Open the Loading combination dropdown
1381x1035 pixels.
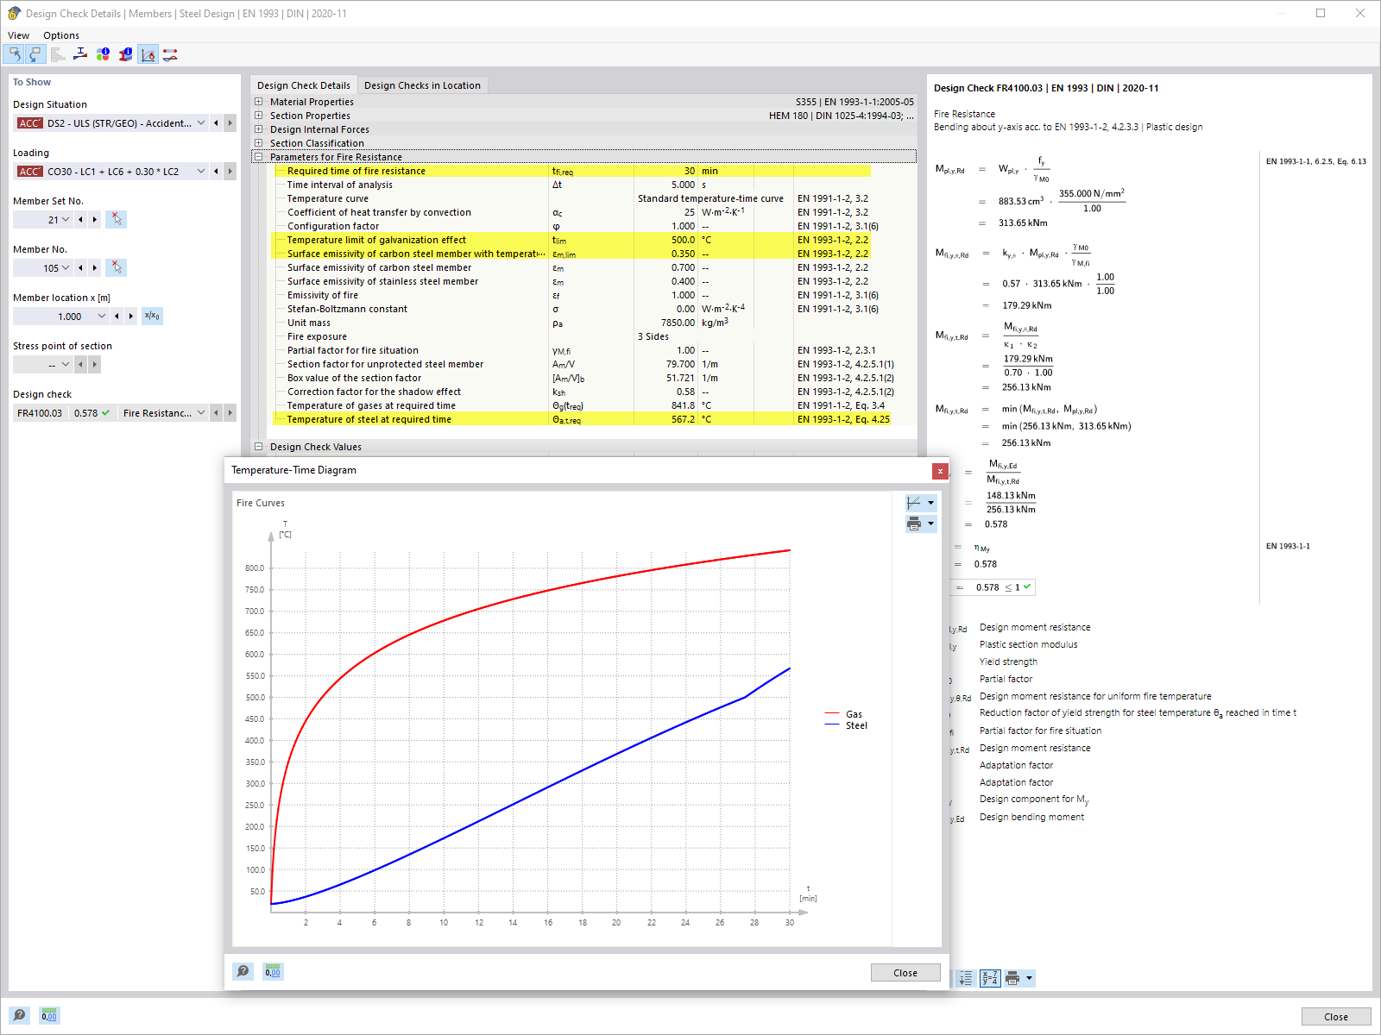pyautogui.click(x=200, y=171)
